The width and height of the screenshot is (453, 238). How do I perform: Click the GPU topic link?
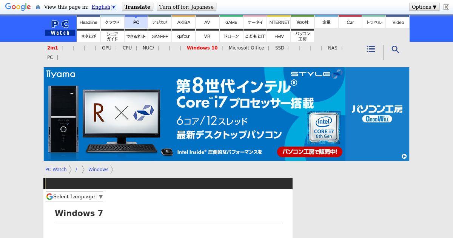106,48
